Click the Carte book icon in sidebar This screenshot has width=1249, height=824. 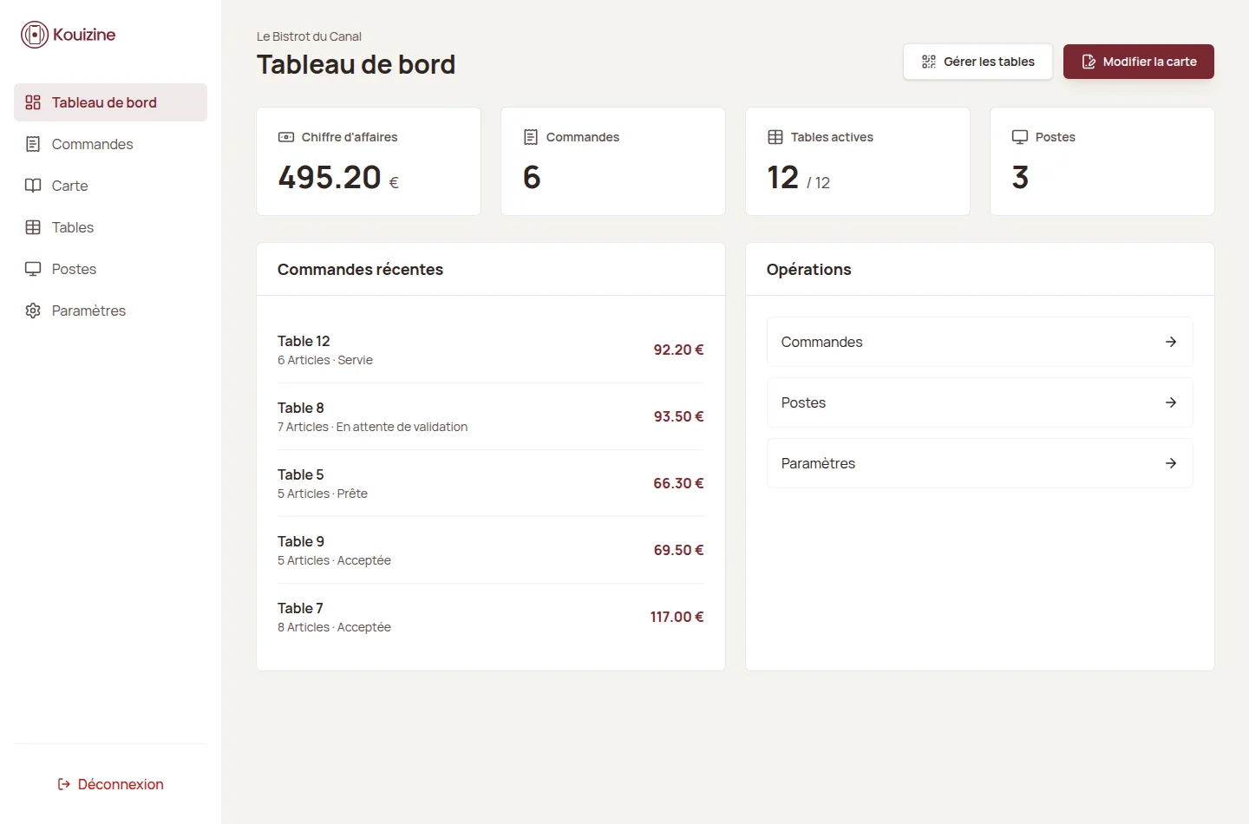coord(33,186)
